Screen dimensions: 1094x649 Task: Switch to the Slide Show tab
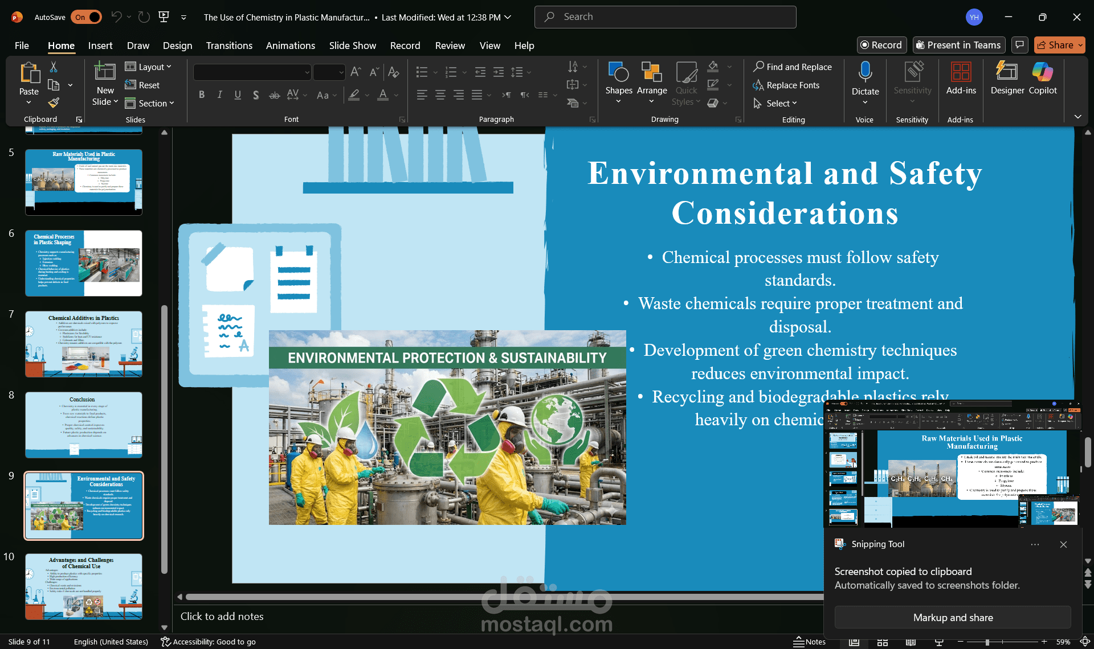tap(352, 46)
